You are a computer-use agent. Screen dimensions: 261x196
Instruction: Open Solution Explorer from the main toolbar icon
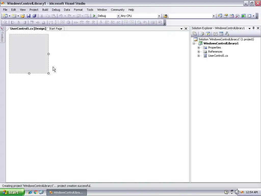pyautogui.click(x=220, y=16)
